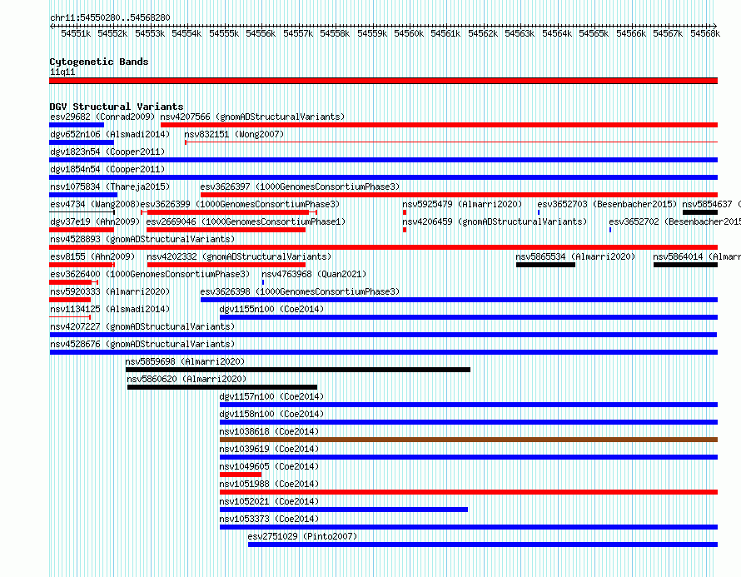Image resolution: width=741 pixels, height=577 pixels.
Task: Open nsv4206459 gnomAD variant label
Action: [x=495, y=221]
